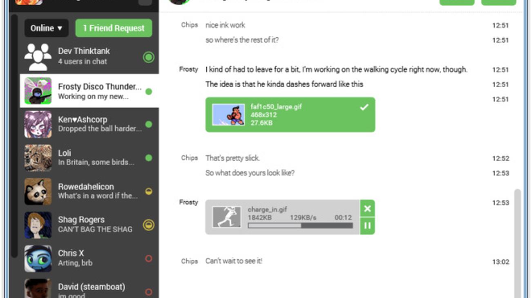This screenshot has height=298, width=531.
Task: Open the Dev Thinktank group chat
Action: [84, 56]
